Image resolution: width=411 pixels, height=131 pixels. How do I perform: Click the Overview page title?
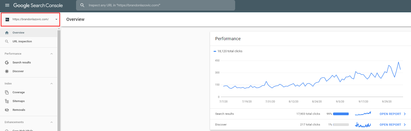[x=75, y=19]
